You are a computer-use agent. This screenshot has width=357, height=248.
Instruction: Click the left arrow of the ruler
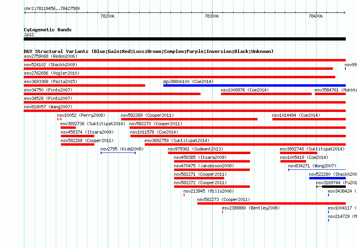tap(25, 13)
